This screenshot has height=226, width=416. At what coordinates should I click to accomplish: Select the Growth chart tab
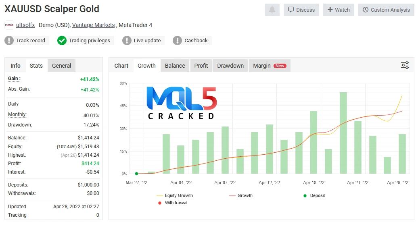(x=146, y=66)
